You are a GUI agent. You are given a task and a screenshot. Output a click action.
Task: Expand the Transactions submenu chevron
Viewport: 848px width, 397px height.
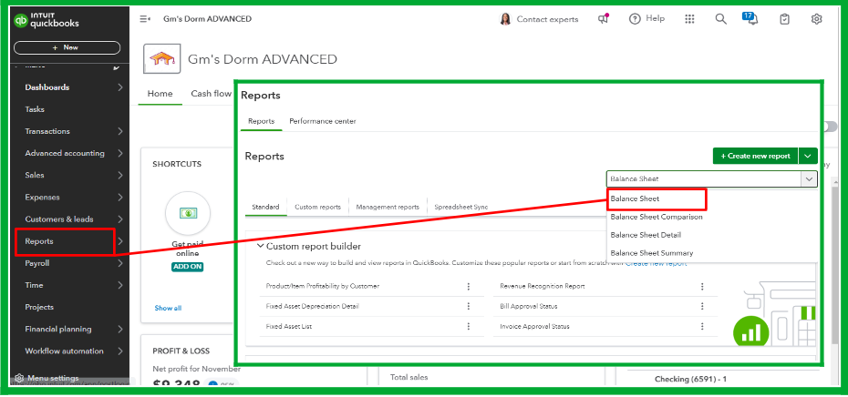point(120,131)
